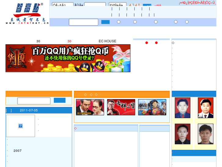Click the red diamond icon in the lower panel header
This screenshot has width=222, height=167.
tap(75, 128)
